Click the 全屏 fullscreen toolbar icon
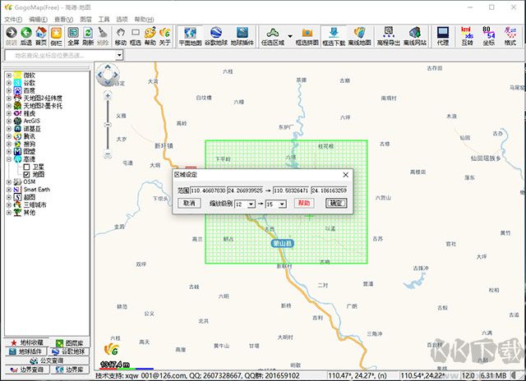This screenshot has width=526, height=381. pyautogui.click(x=73, y=35)
